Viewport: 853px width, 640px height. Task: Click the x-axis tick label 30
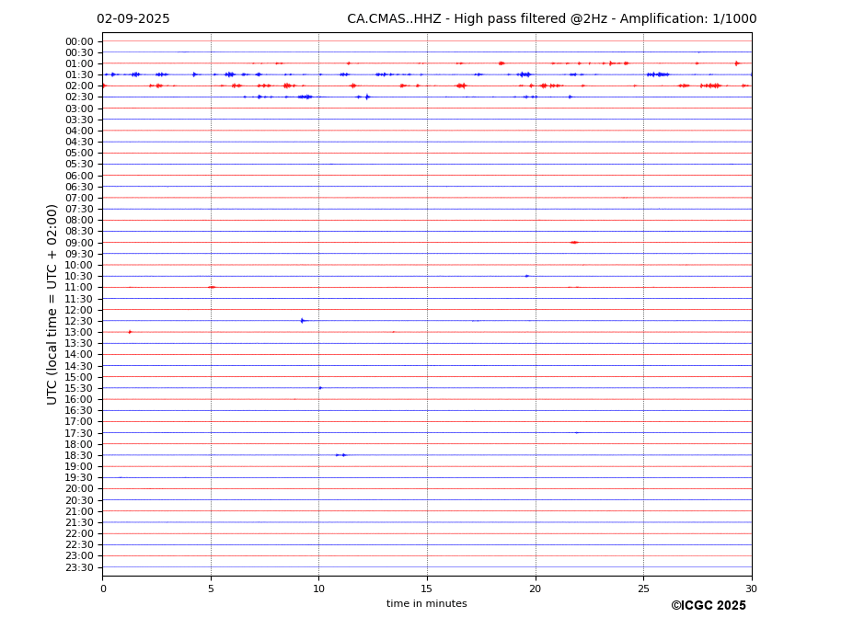[752, 589]
